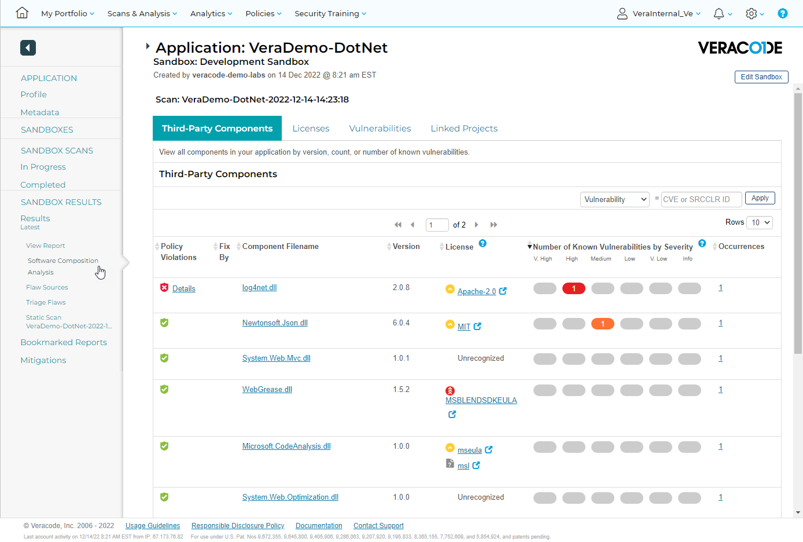The image size is (803, 542).
Task: Open Triage Flaws in sidebar
Action: 46,302
